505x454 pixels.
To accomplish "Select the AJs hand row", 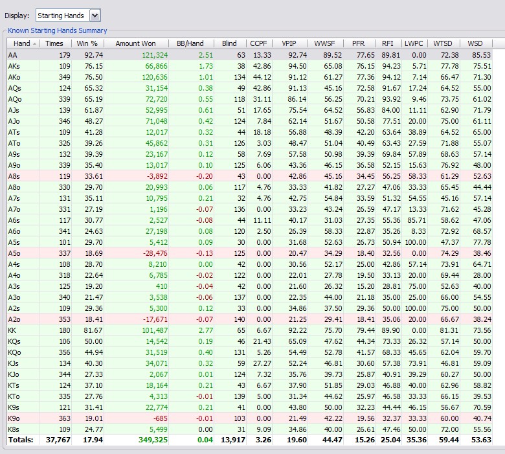I will tap(250, 110).
